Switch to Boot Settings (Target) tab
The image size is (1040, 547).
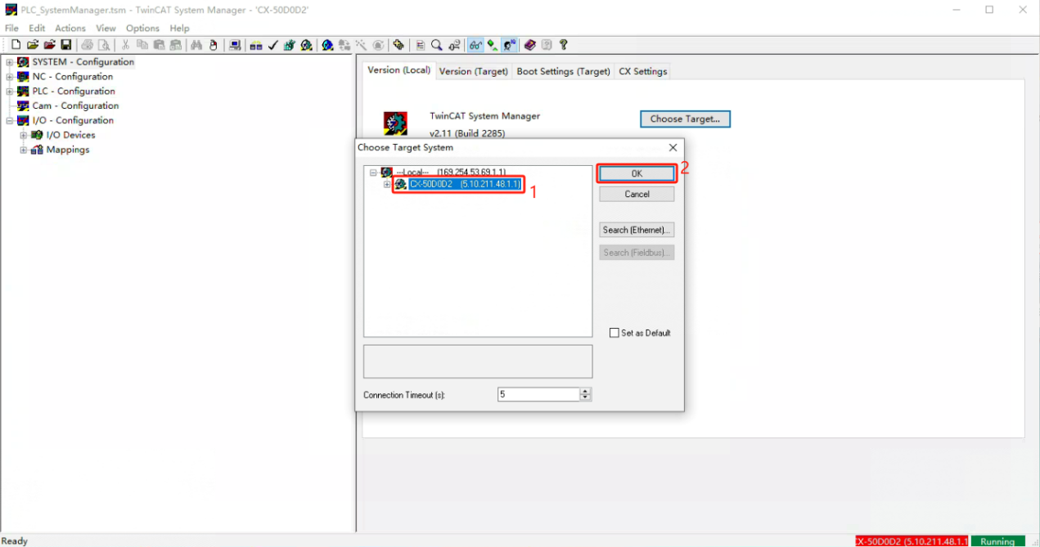coord(563,72)
